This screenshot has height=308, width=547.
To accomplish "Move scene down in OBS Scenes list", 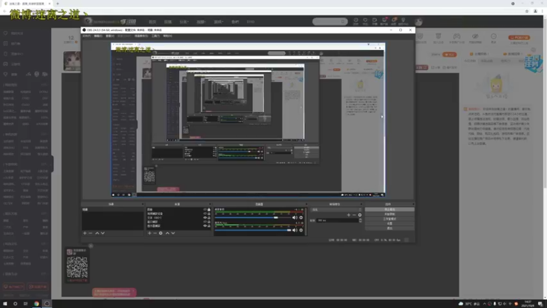I will pyautogui.click(x=103, y=233).
